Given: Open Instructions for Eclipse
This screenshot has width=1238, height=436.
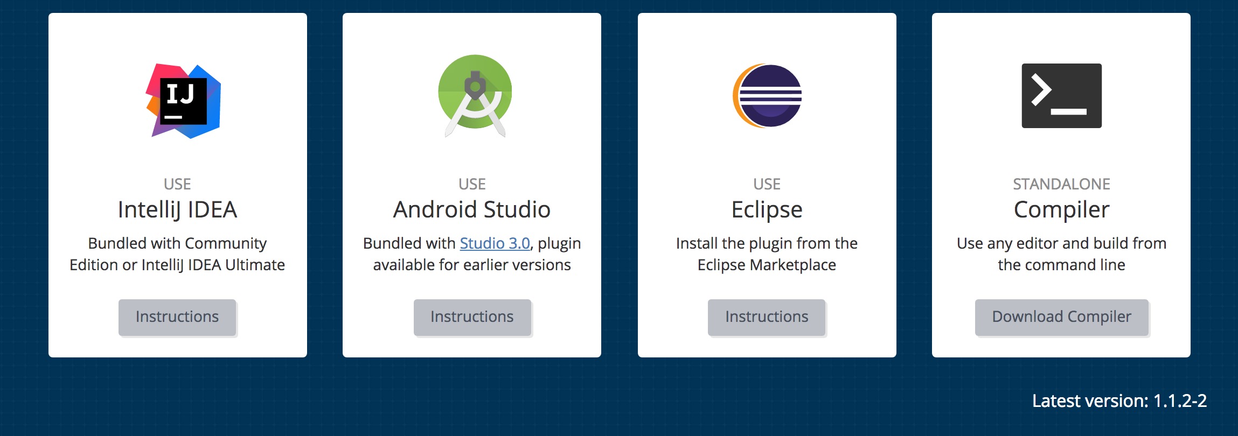Looking at the screenshot, I should click(x=767, y=317).
